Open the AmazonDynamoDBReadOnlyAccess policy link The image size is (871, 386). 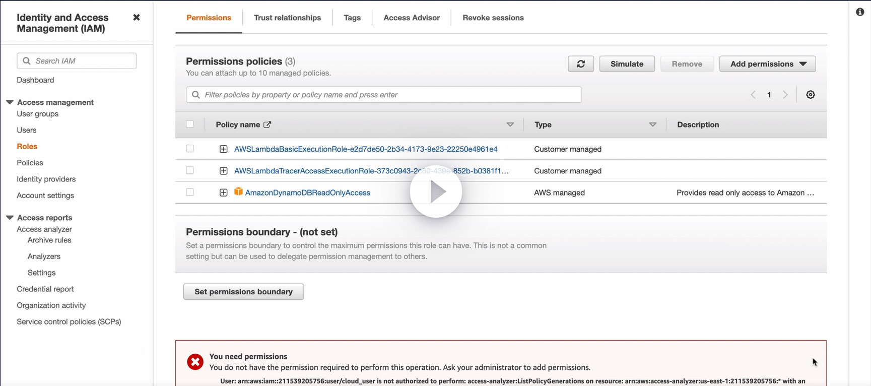307,192
